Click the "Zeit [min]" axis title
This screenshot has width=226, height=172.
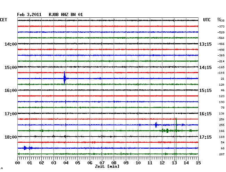click(107, 166)
